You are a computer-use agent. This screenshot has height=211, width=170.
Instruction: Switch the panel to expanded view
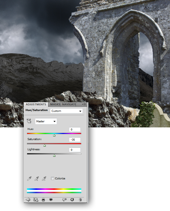(x=35, y=199)
